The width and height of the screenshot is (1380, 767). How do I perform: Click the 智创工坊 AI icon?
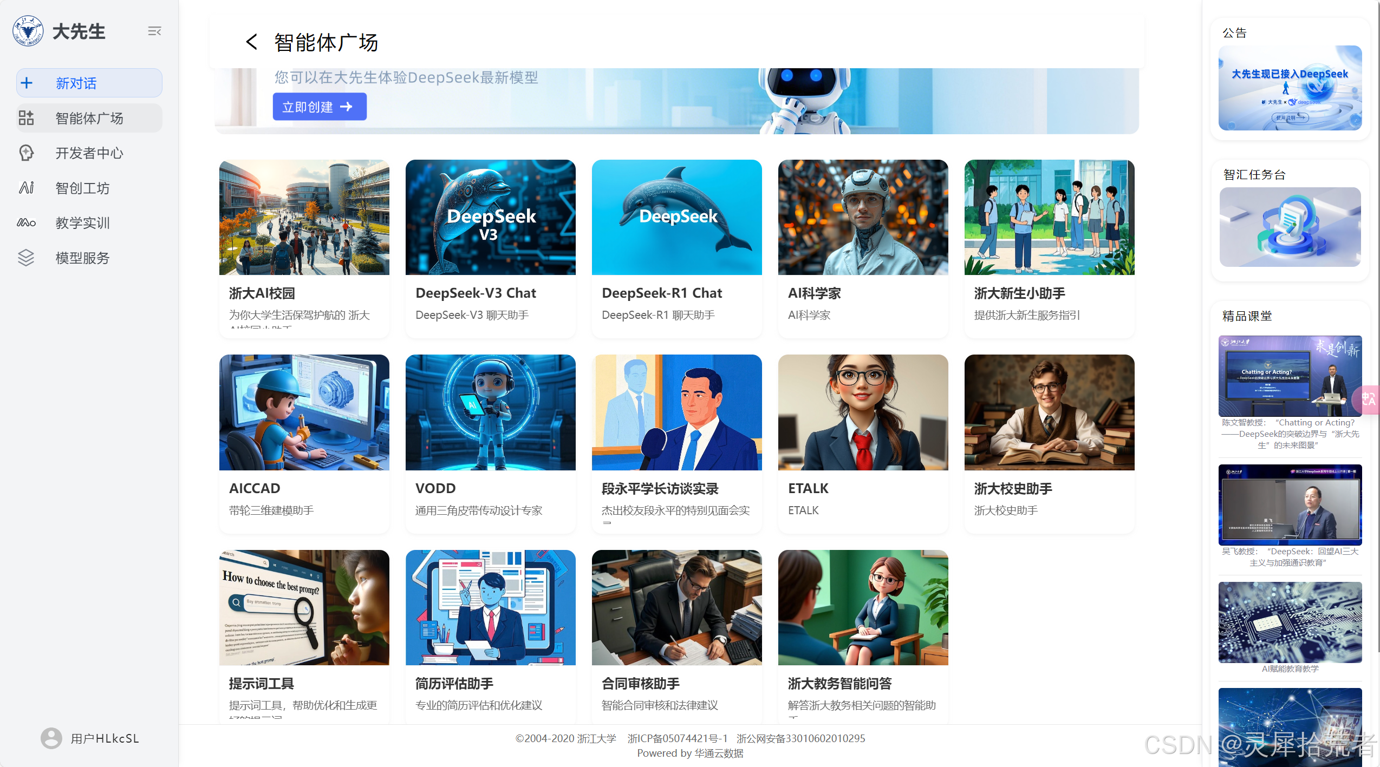pyautogui.click(x=26, y=188)
